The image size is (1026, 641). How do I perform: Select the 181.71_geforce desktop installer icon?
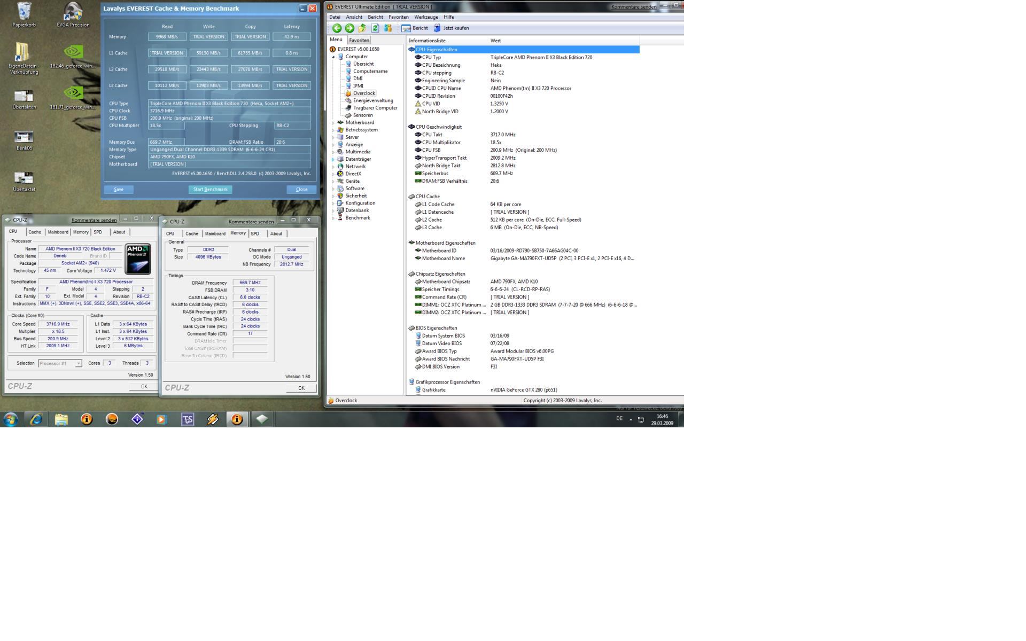[73, 98]
